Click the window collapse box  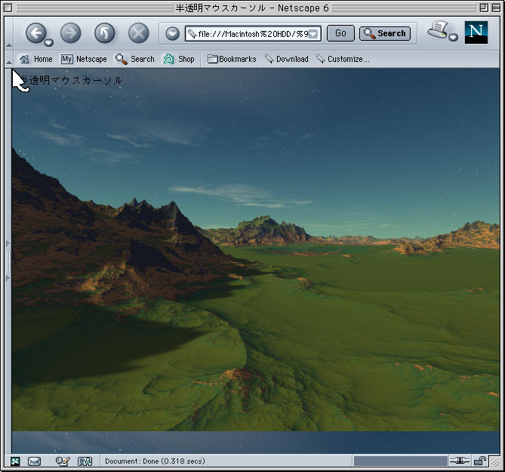(496, 8)
